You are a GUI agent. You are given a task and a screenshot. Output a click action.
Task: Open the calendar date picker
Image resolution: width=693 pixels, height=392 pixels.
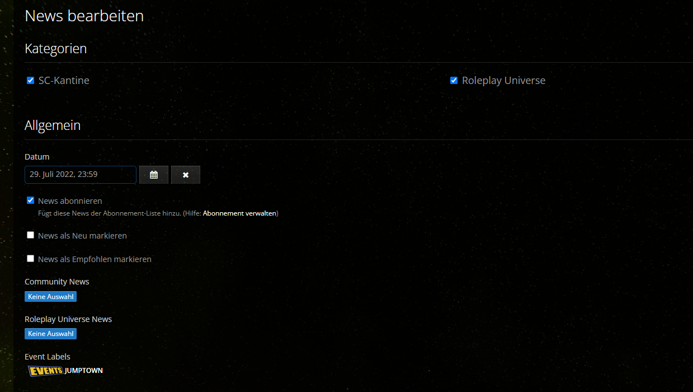[x=154, y=175]
